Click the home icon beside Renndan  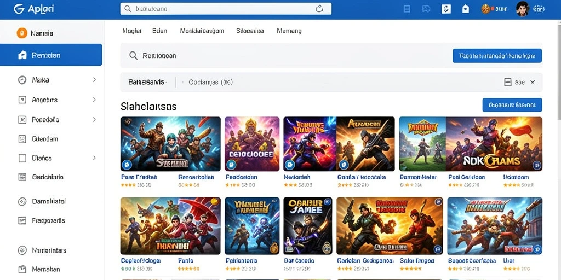click(22, 55)
